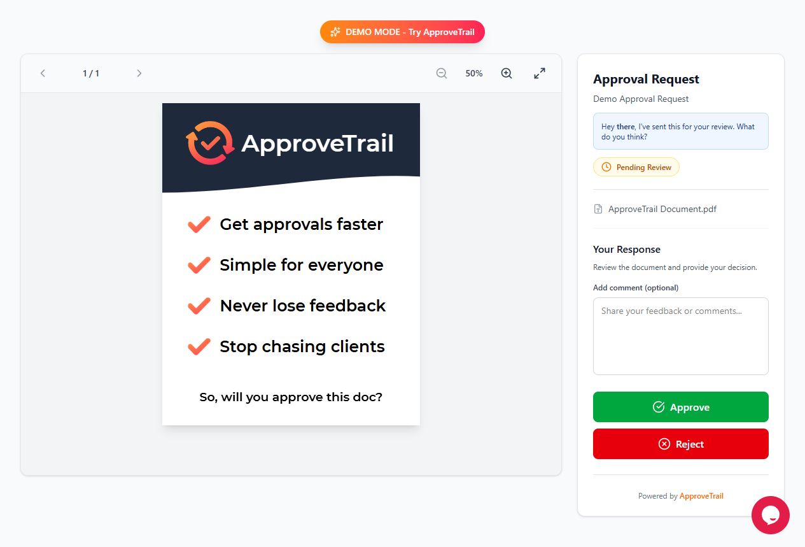This screenshot has height=547, width=805.
Task: Click 'Simple for everyone' text in document
Action: coord(301,265)
